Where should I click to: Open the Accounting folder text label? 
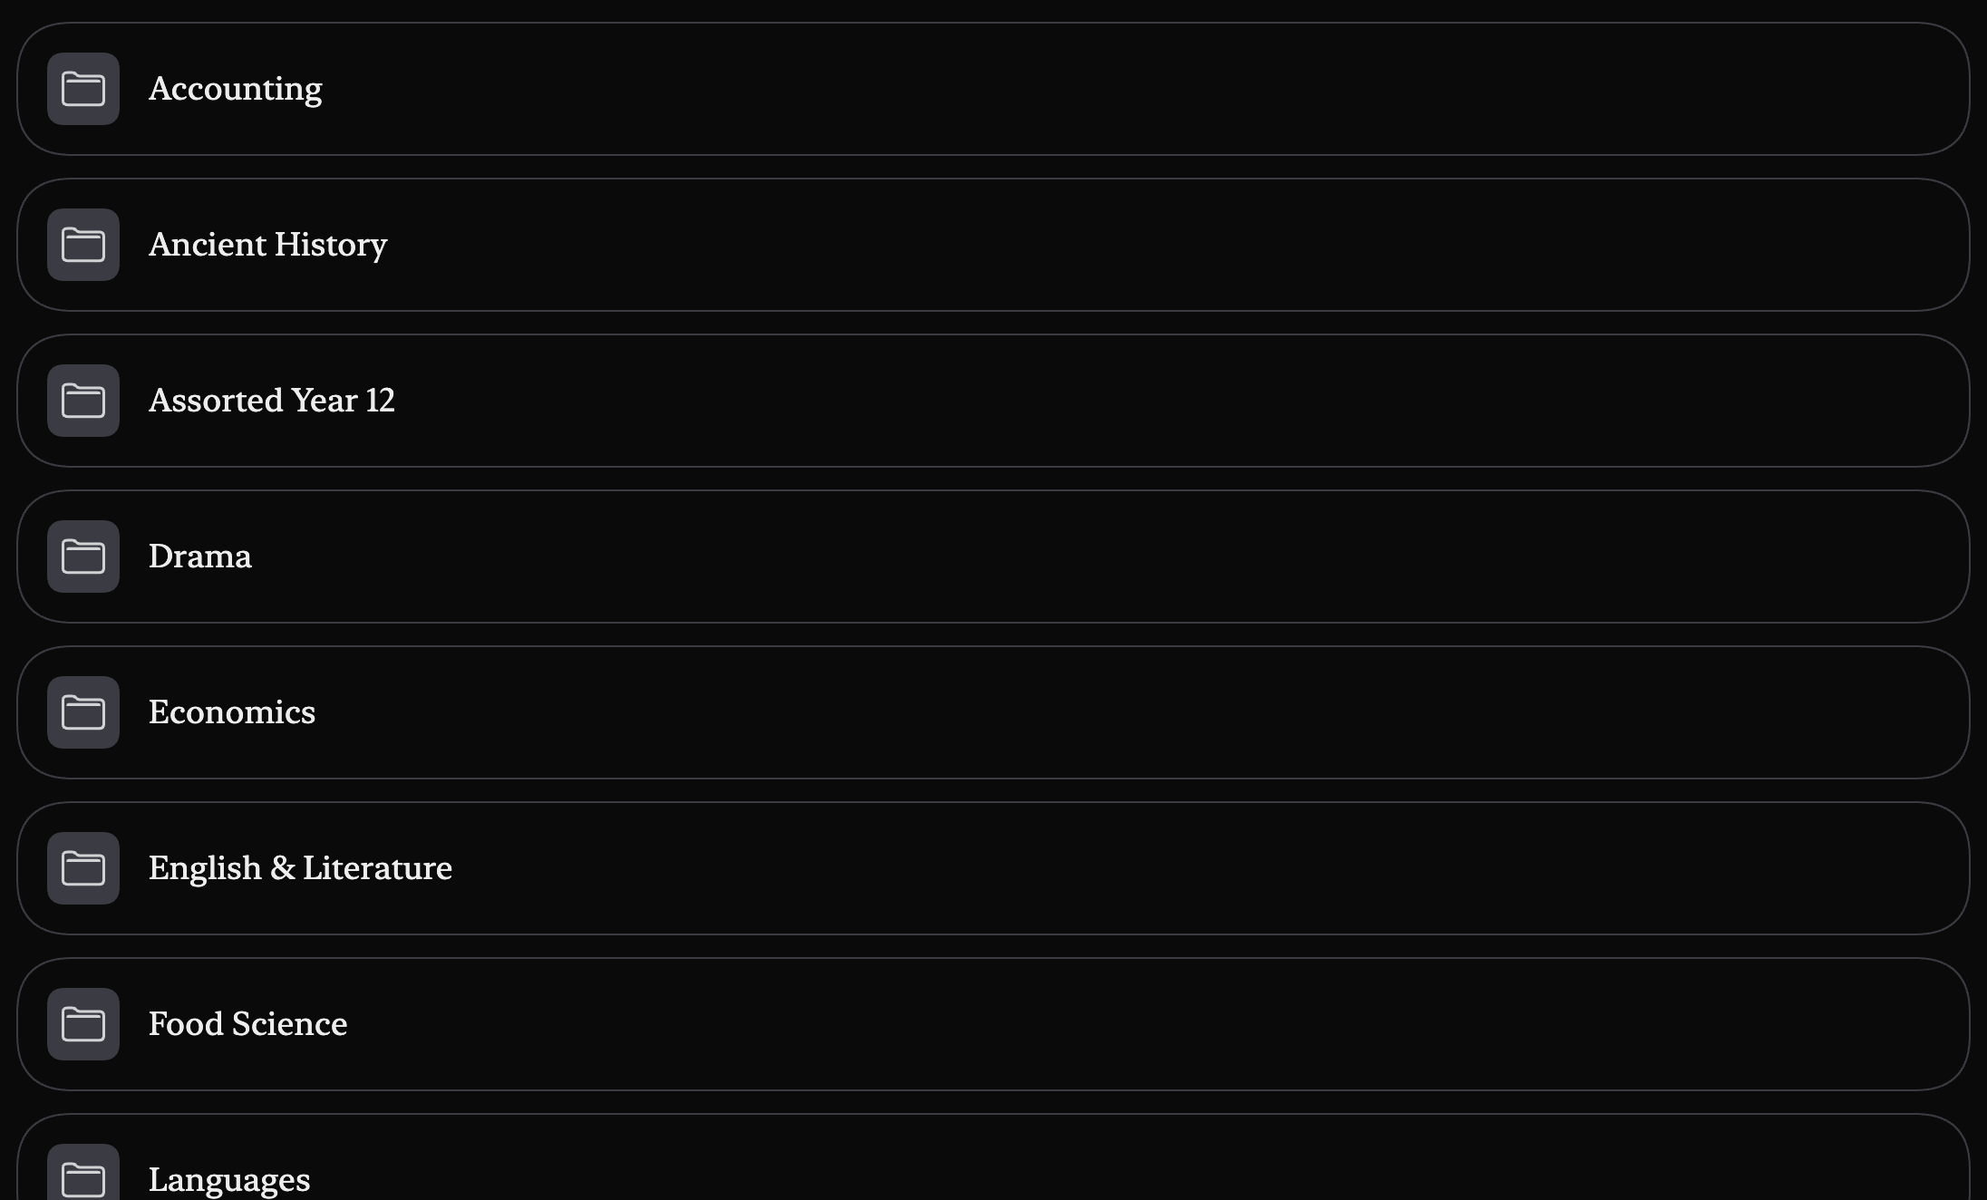[235, 89]
